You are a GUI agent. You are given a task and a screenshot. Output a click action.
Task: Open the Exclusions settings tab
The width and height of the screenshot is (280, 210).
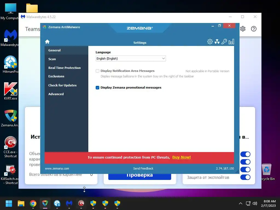(66, 76)
